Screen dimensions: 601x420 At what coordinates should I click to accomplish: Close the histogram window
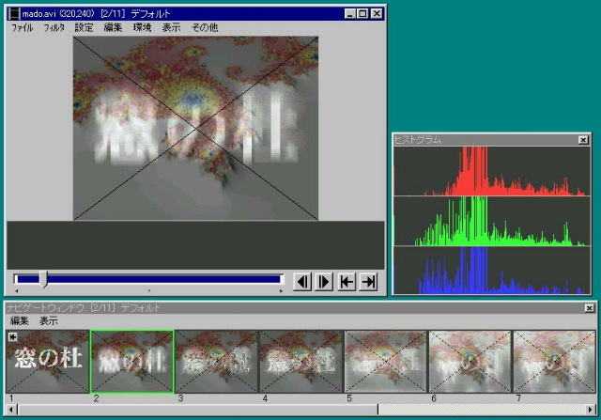click(x=583, y=140)
